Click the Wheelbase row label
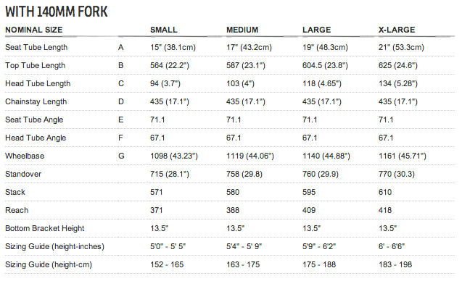462x281 pixels. tap(25, 156)
